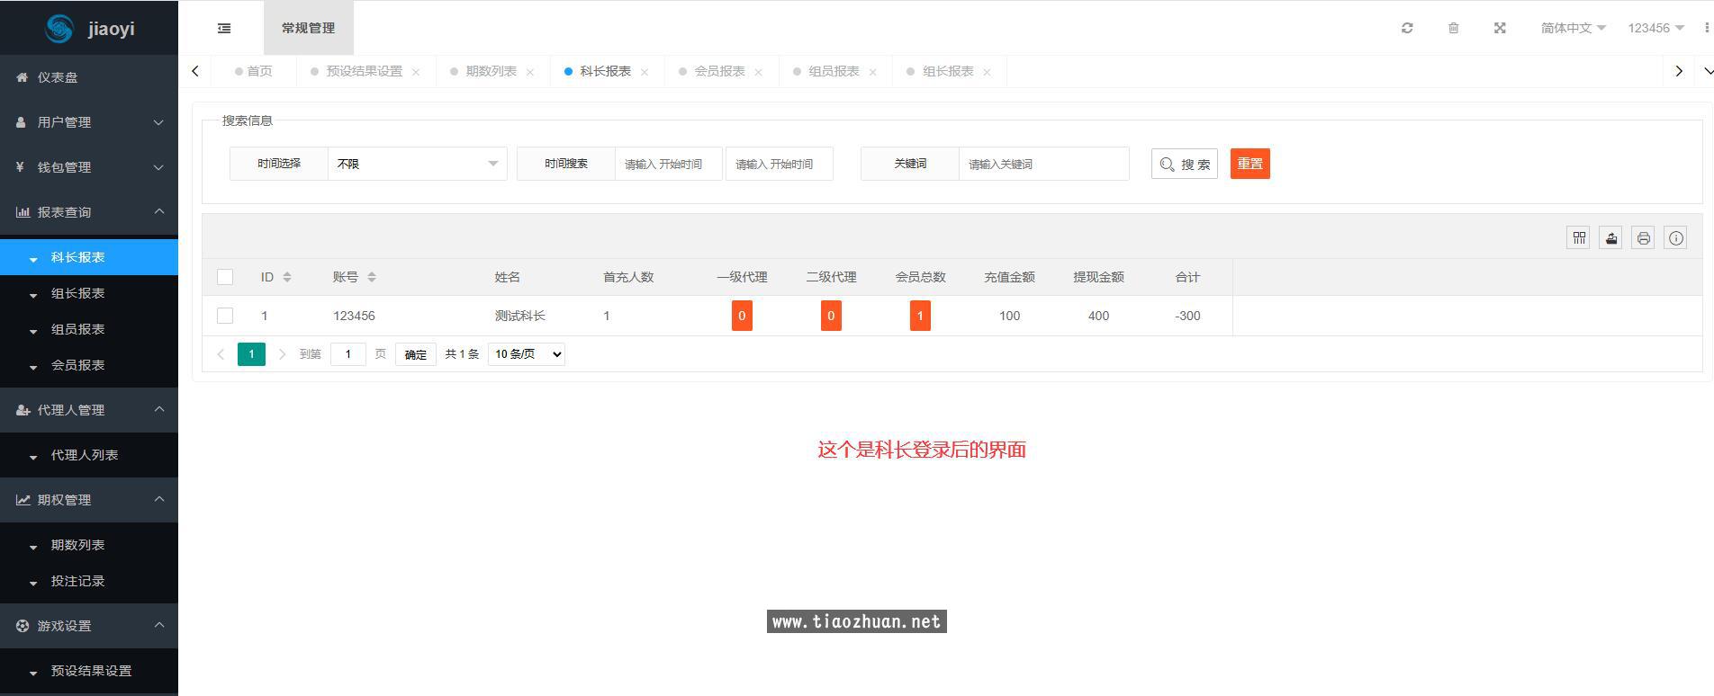Toggle fullscreen with the expand icon

click(x=1500, y=28)
